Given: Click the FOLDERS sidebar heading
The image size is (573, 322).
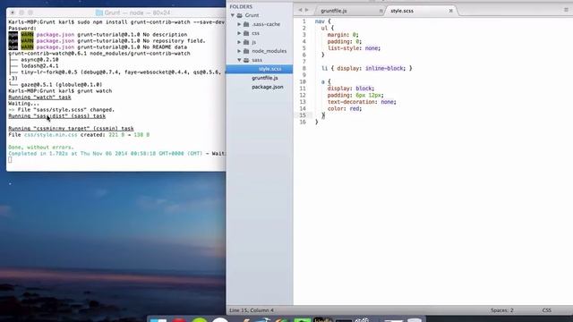Looking at the screenshot, I should 241,6.
